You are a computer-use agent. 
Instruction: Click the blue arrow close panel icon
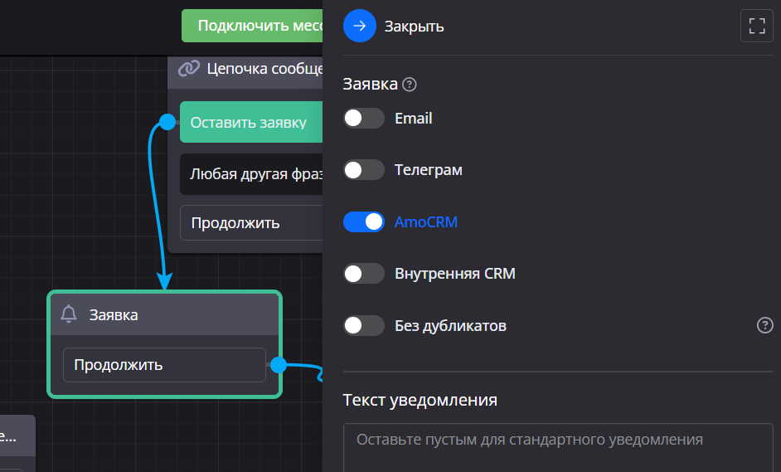(359, 26)
